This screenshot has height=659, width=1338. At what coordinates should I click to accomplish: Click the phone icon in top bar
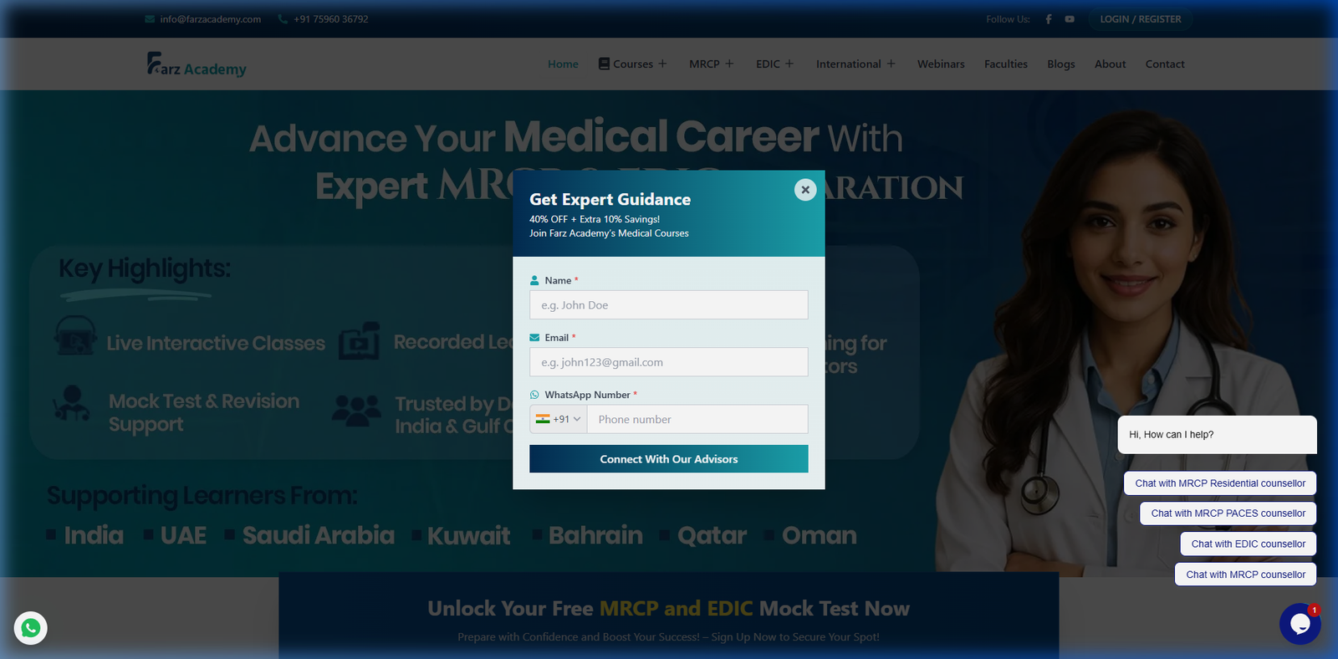pyautogui.click(x=283, y=19)
